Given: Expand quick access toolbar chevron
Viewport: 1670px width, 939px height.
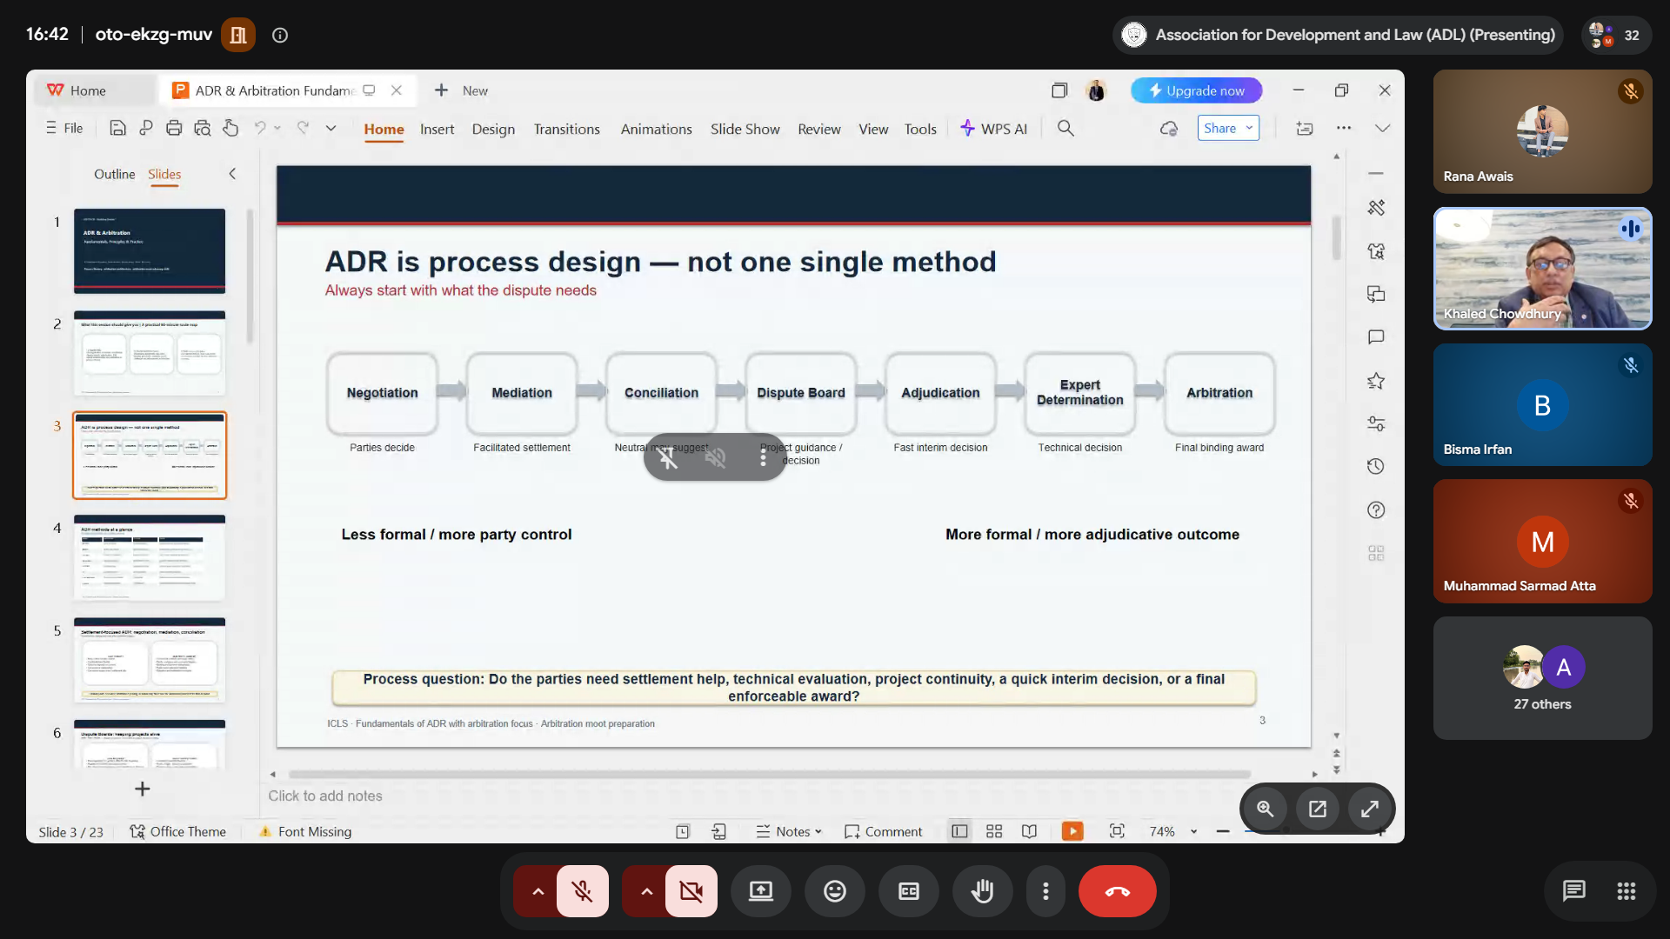Looking at the screenshot, I should click(x=331, y=129).
